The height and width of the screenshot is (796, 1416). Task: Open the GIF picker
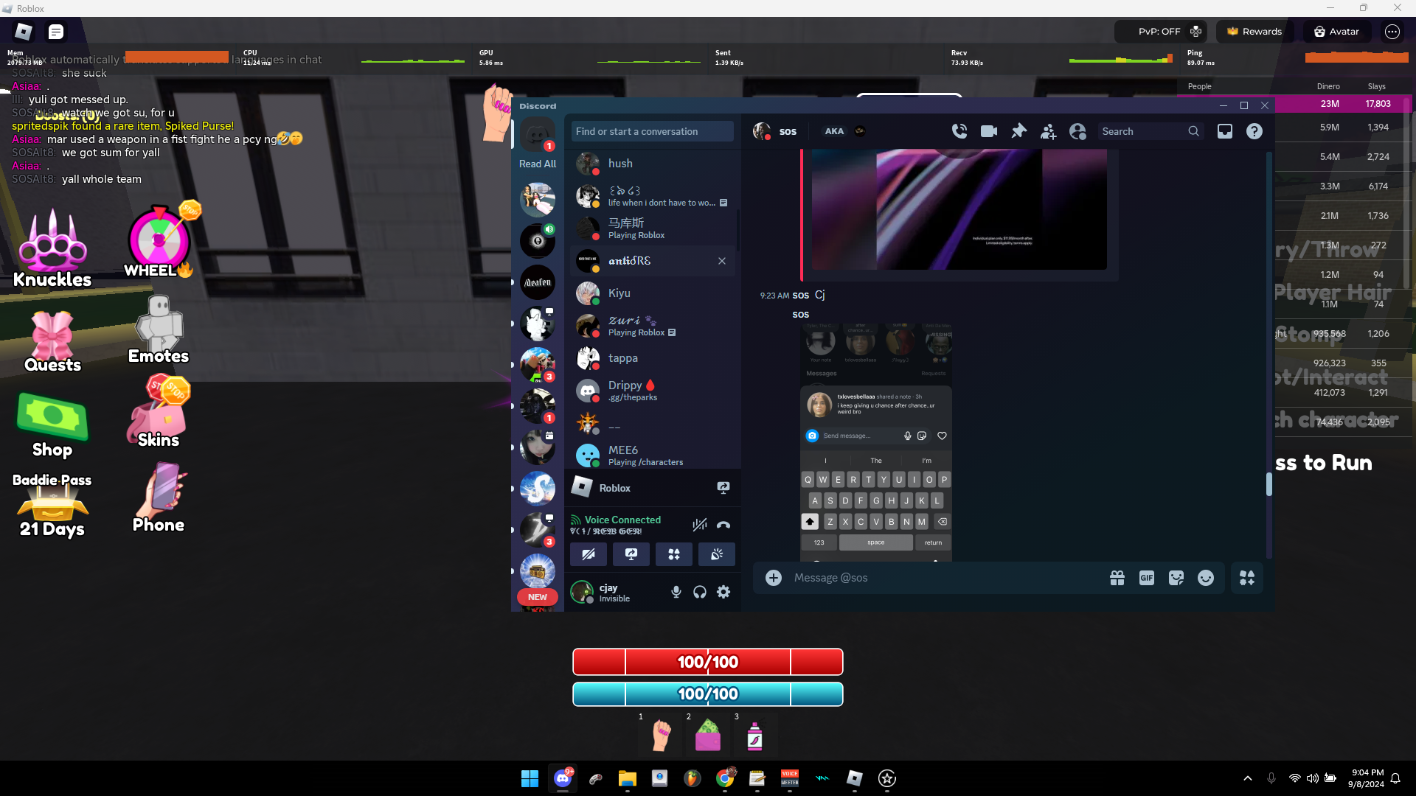pos(1146,578)
